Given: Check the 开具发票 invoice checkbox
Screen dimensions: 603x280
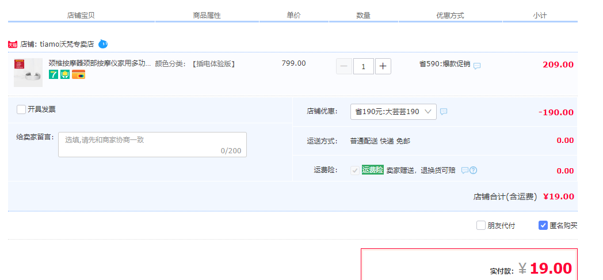Looking at the screenshot, I should click(21, 109).
